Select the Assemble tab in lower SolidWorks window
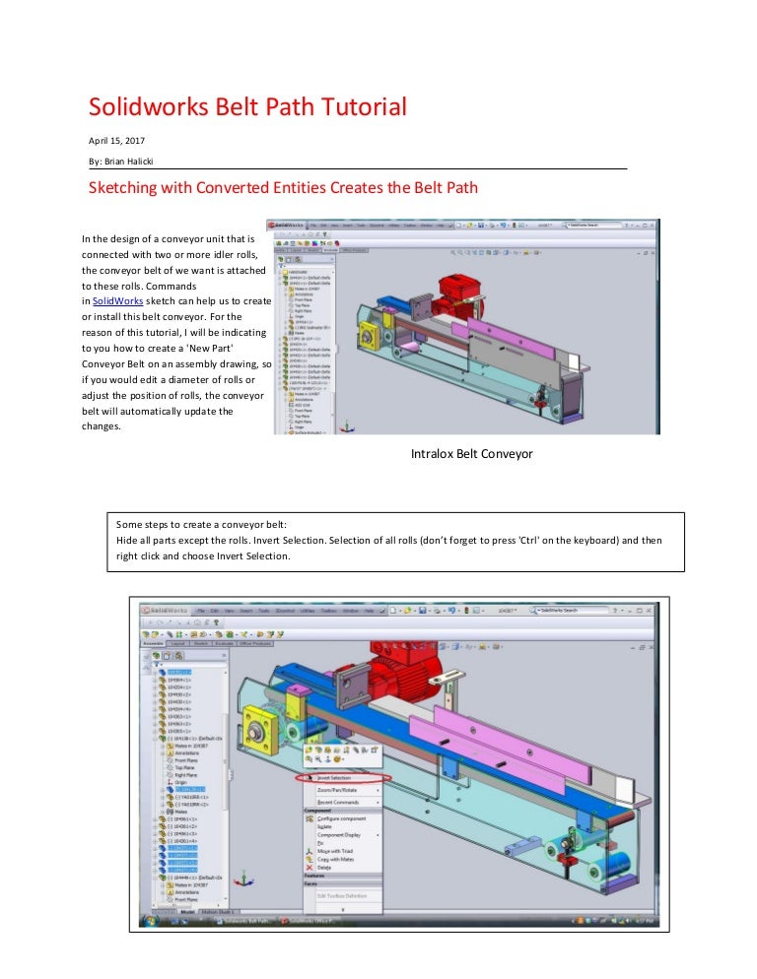The width and height of the screenshot is (757, 979). pyautogui.click(x=153, y=643)
